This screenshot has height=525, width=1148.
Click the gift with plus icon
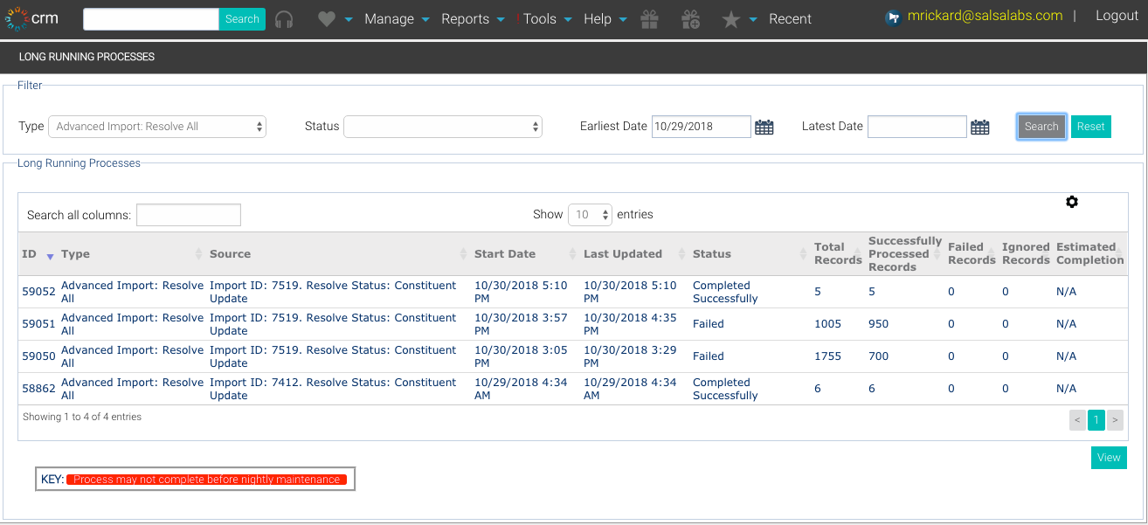point(690,19)
